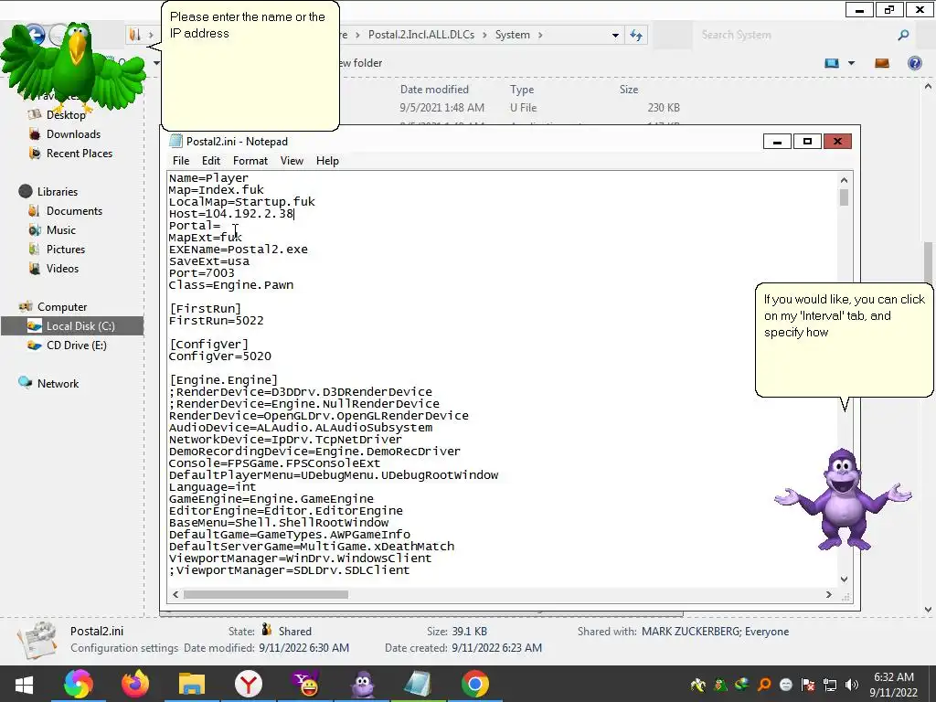Open the address bar history dropdown
The image size is (936, 702).
(x=615, y=36)
